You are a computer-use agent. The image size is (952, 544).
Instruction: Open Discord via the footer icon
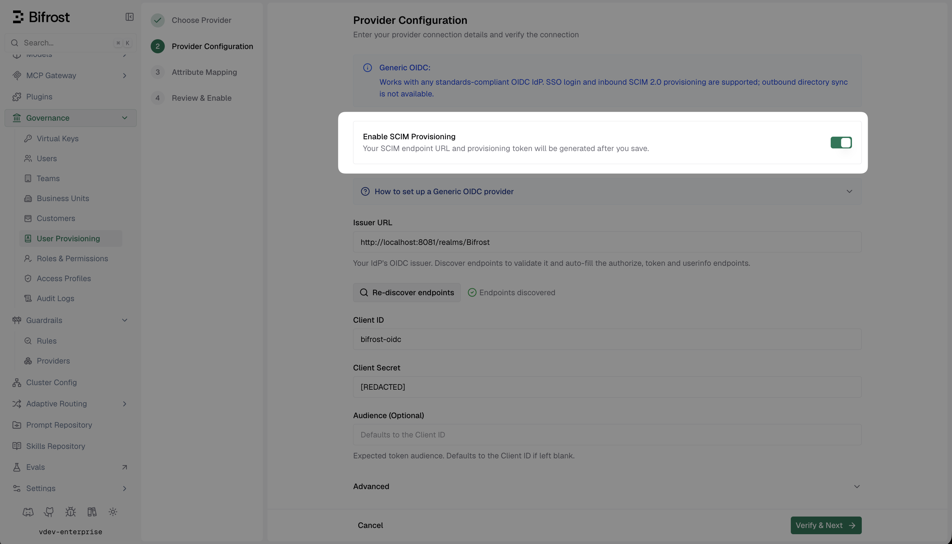pyautogui.click(x=28, y=512)
